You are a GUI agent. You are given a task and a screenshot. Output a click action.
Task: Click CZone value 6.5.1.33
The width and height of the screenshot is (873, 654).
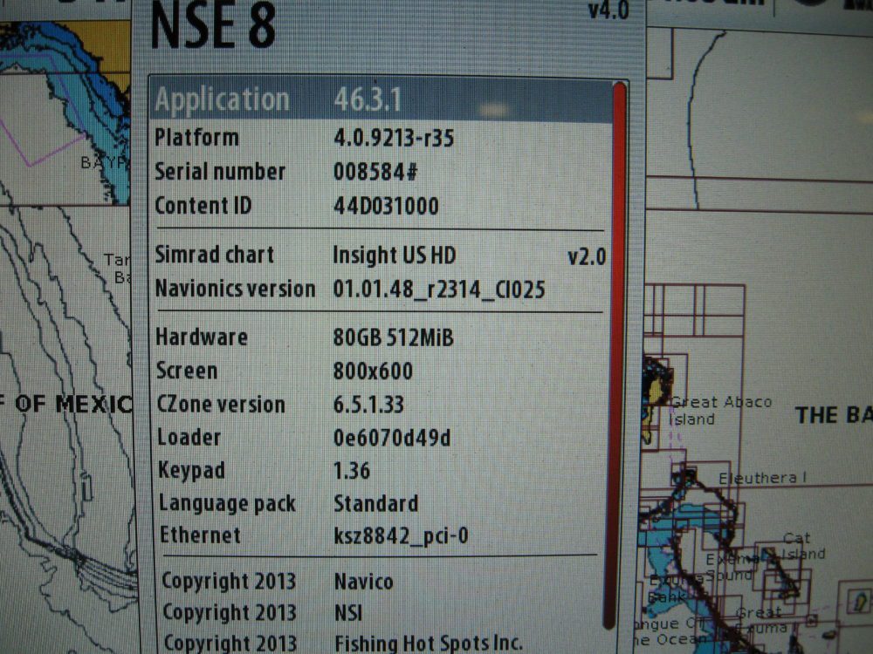coord(368,405)
